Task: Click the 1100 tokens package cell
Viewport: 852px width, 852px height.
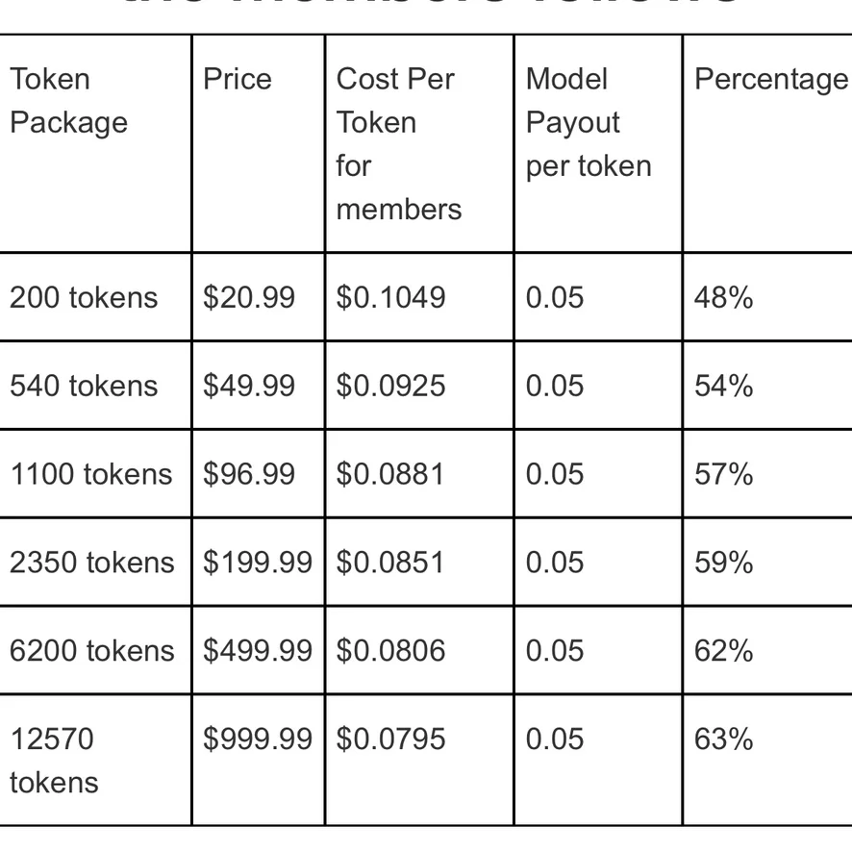Action: click(91, 474)
